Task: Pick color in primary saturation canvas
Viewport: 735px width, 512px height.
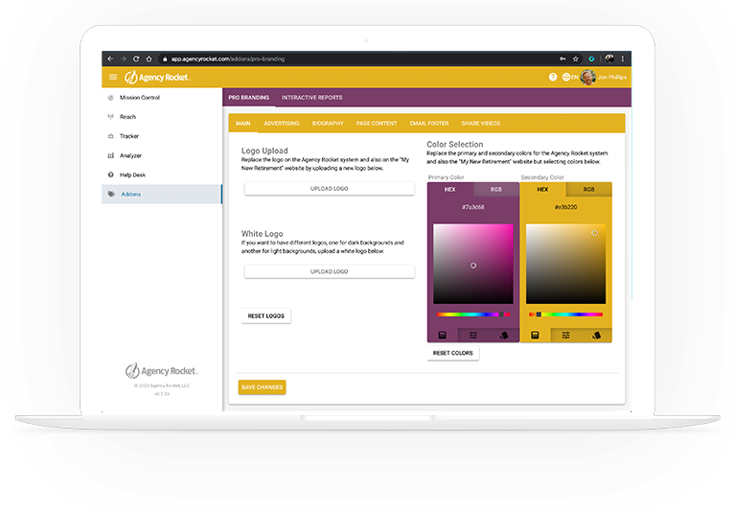Action: coord(473,264)
